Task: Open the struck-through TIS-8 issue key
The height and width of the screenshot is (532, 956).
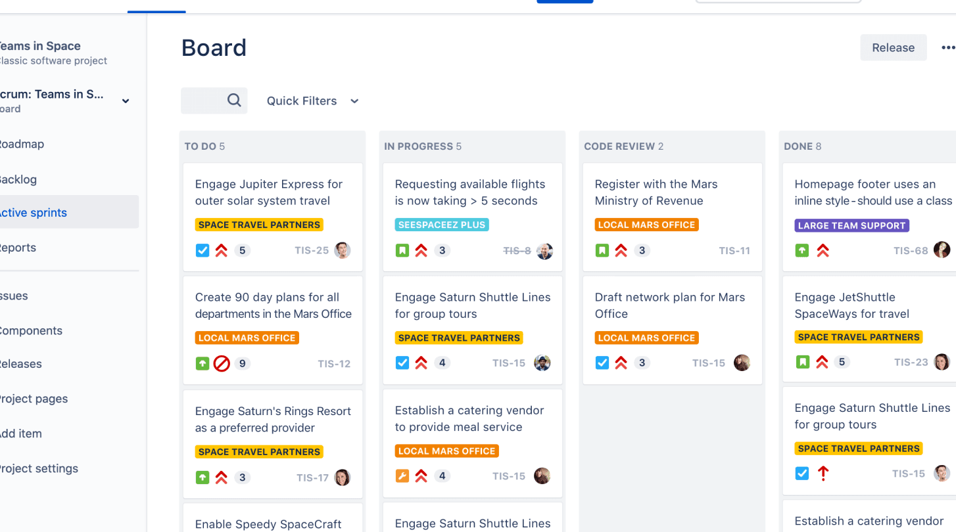Action: pos(517,250)
